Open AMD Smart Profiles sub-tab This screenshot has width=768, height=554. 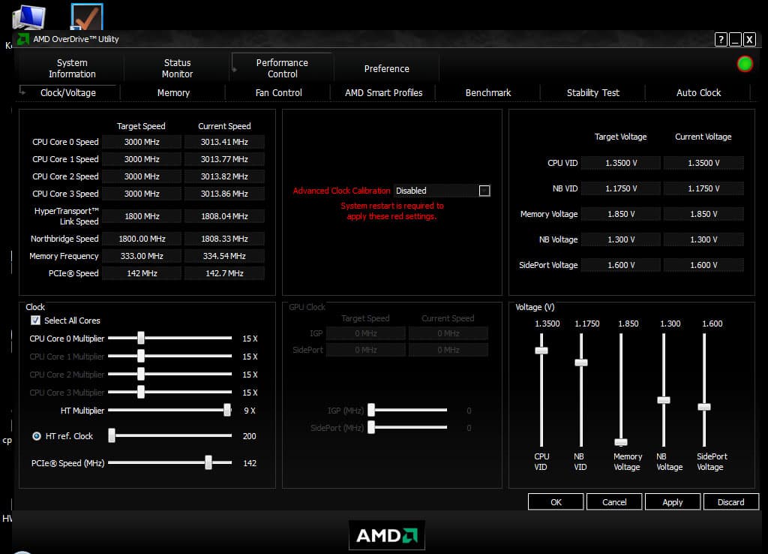click(383, 92)
